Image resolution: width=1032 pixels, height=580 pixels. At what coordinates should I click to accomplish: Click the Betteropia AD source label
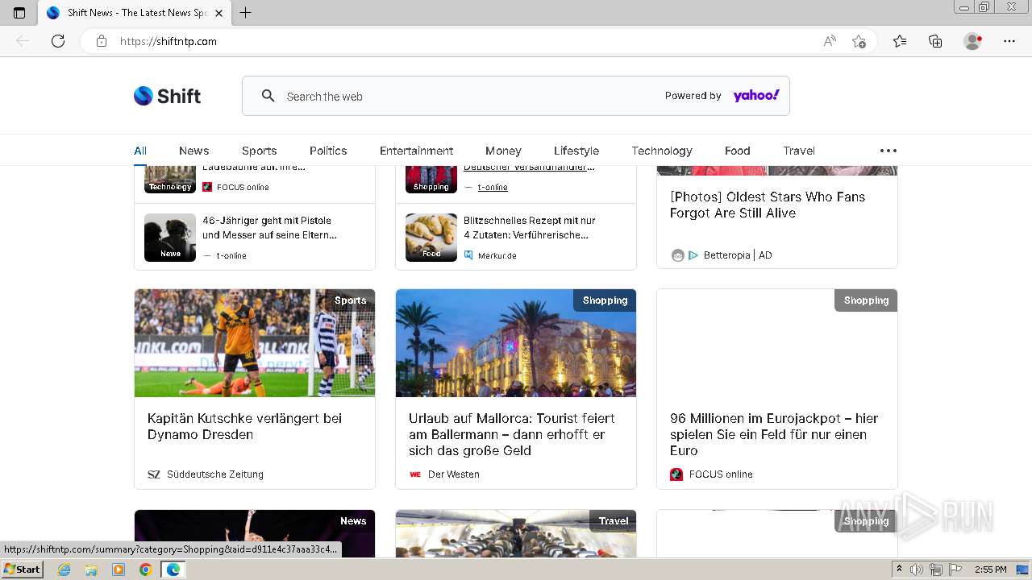[738, 255]
